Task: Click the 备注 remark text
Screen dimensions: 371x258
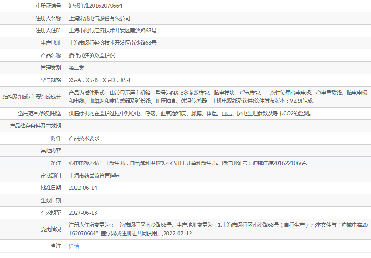Action: 189,163
